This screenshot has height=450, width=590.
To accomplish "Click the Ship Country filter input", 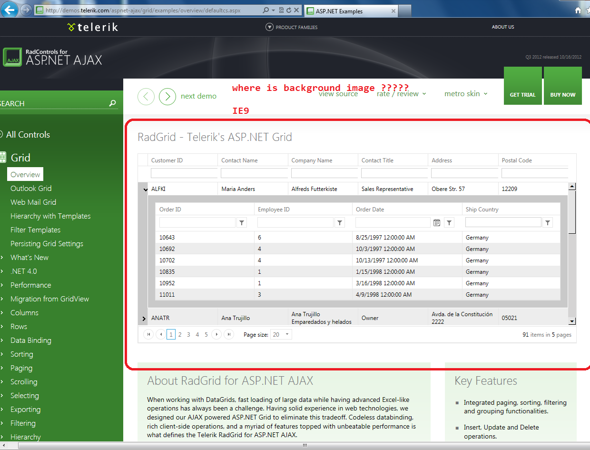I will (x=503, y=222).
